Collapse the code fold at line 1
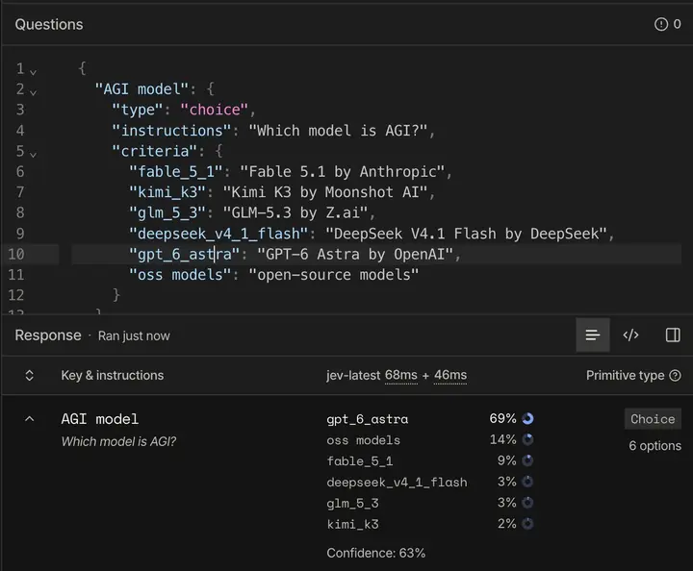 pos(33,71)
